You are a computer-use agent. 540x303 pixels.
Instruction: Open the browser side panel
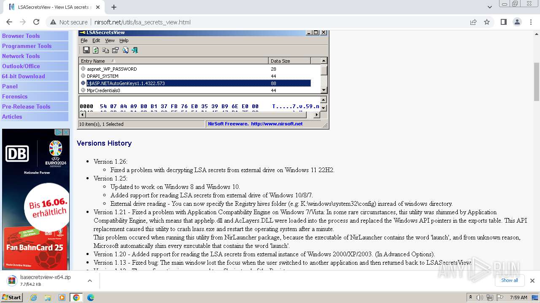(x=503, y=22)
